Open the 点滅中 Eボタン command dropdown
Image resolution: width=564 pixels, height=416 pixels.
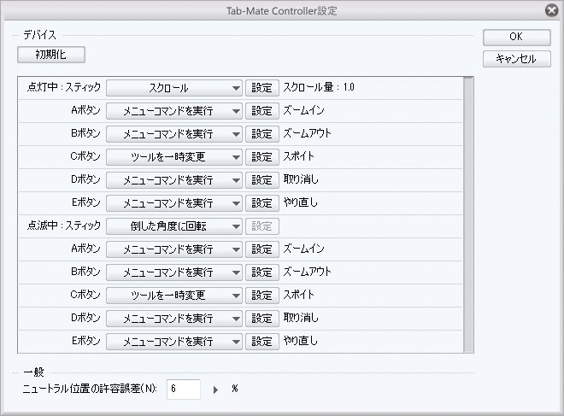click(174, 341)
